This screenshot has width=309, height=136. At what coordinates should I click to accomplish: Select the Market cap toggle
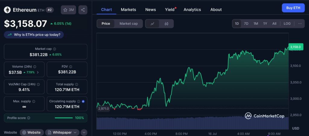(129, 24)
